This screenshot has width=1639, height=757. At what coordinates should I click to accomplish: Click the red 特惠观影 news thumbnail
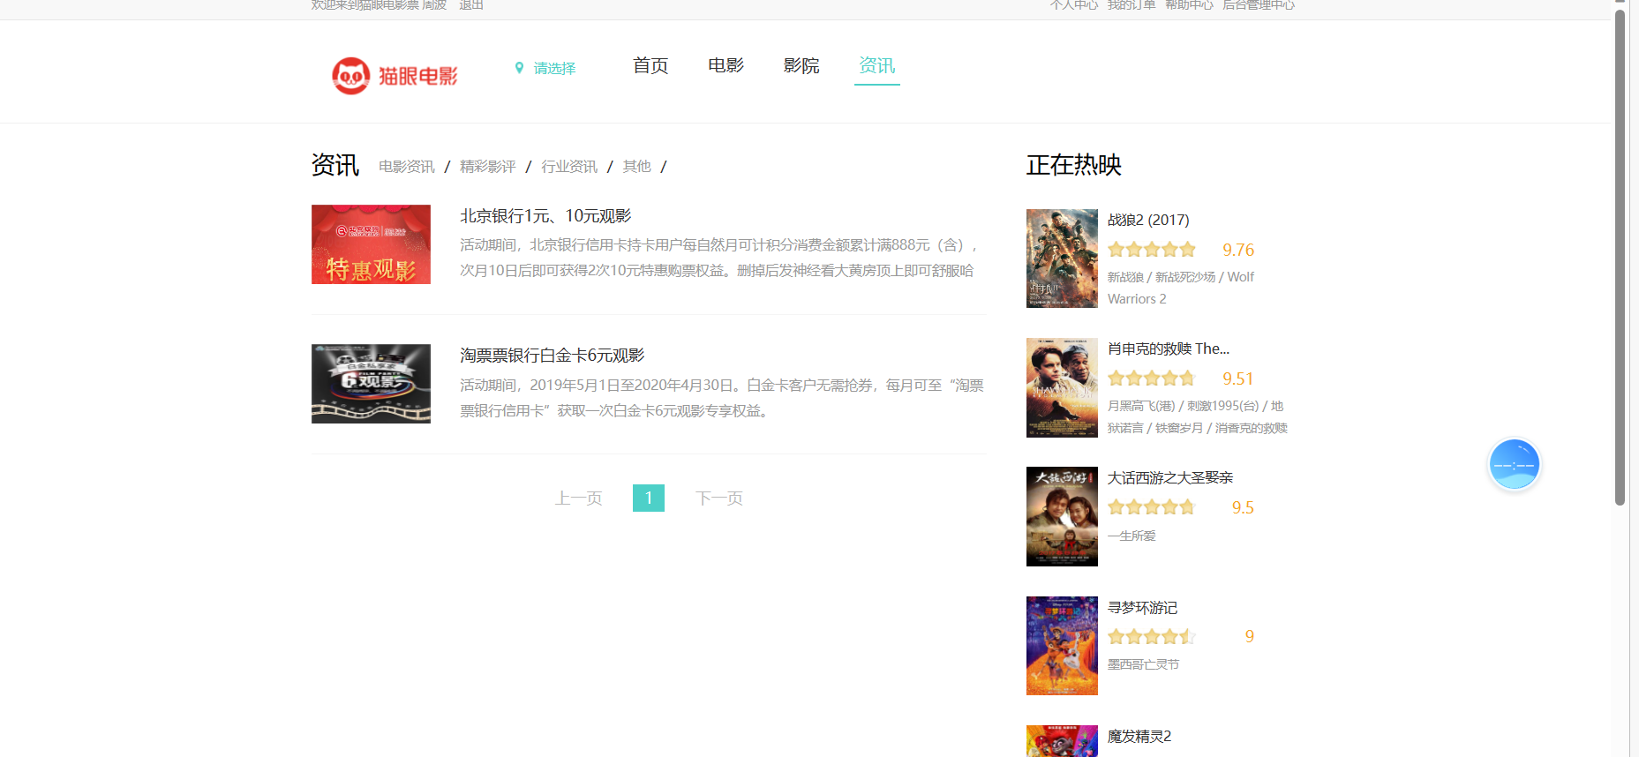371,244
